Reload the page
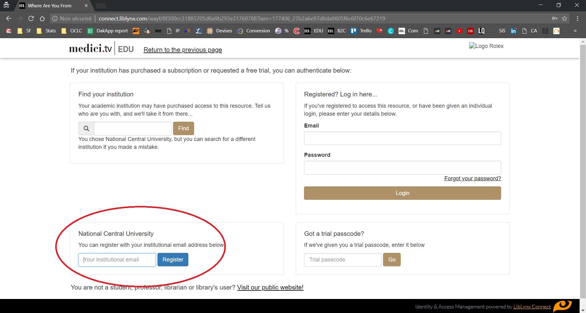Viewport: 586px width, 313px height. click(x=31, y=19)
